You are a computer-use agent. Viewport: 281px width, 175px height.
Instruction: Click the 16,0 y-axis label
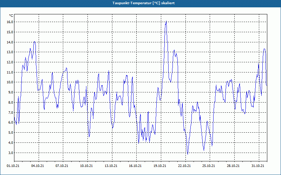coord(10,22)
